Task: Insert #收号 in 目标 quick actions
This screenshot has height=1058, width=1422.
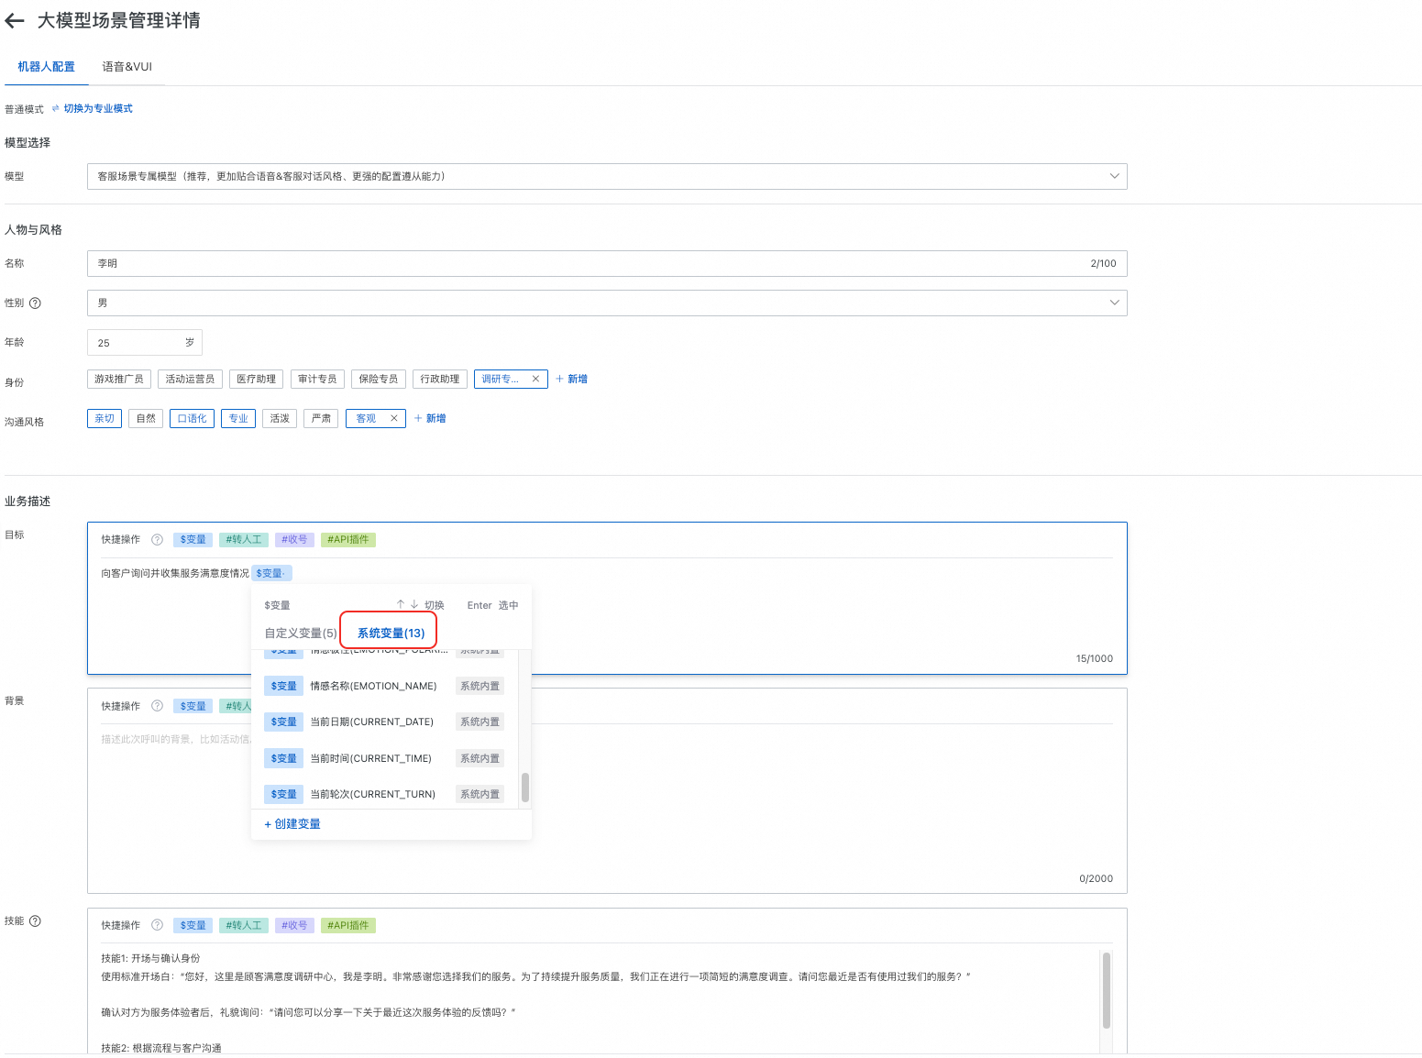Action: tap(294, 540)
